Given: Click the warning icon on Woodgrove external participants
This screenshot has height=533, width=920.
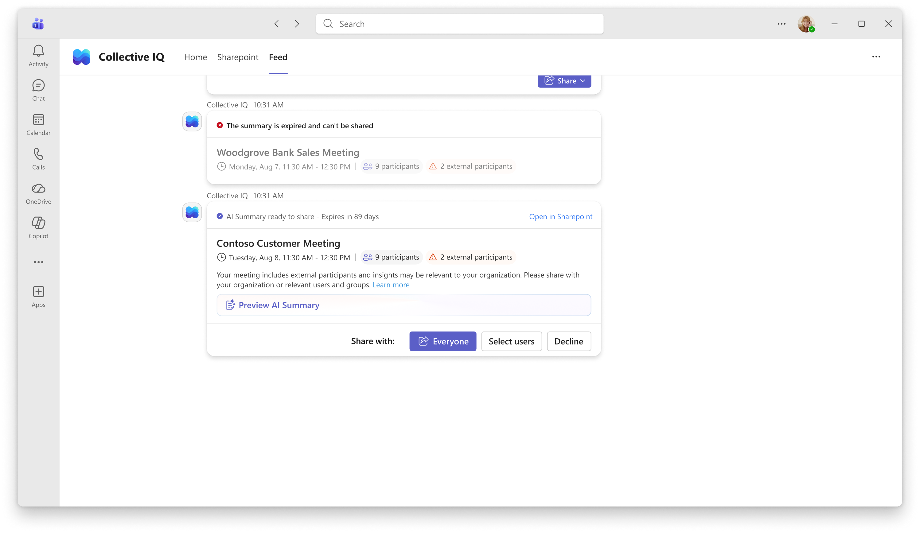Looking at the screenshot, I should point(433,166).
